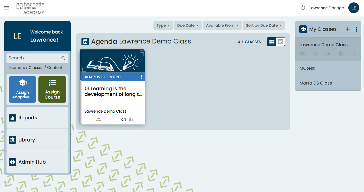Click the card title '01 Learning is the development'

pos(113,91)
